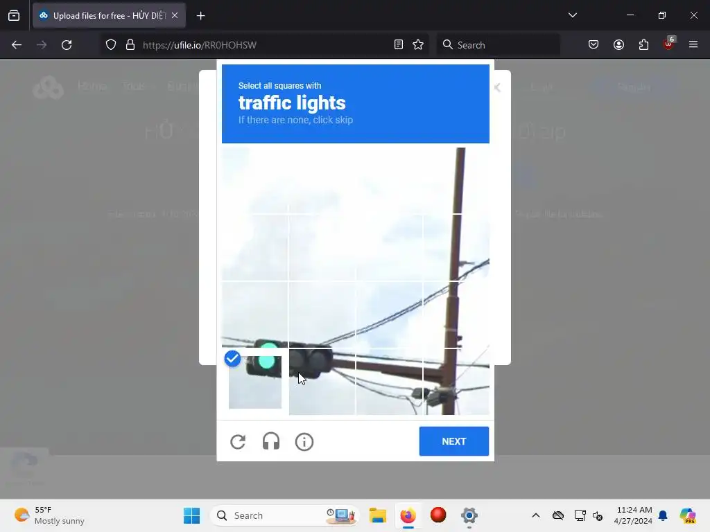Open the uBlock Origin extension with badge 6
The height and width of the screenshot is (532, 710).
click(669, 44)
